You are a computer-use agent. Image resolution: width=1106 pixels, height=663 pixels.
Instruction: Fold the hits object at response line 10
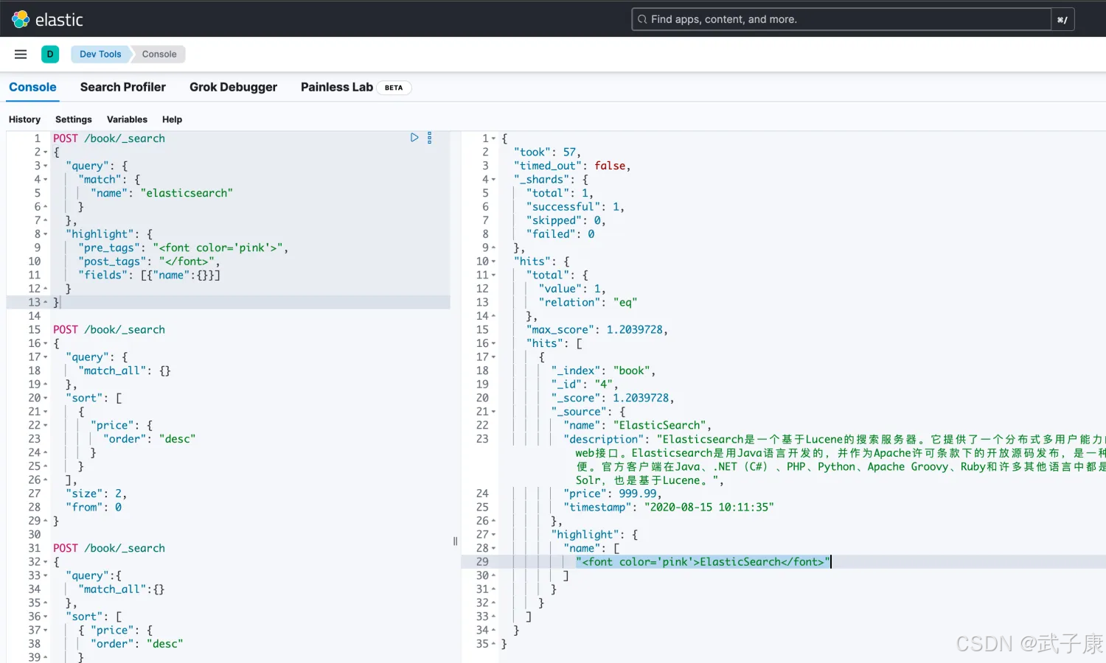pyautogui.click(x=493, y=262)
